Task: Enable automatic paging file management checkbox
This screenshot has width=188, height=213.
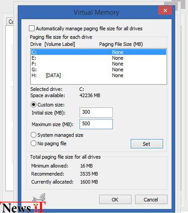Action: [x=32, y=28]
